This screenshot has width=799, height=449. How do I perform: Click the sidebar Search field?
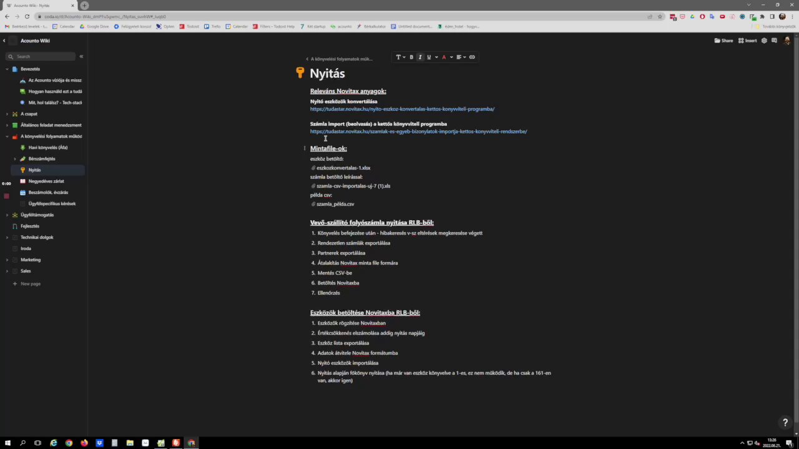tap(41, 56)
